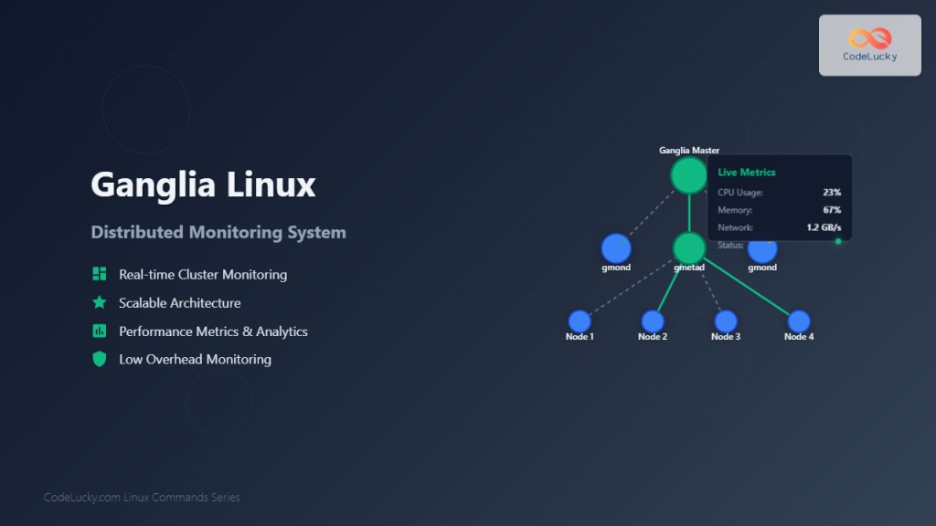Click the star icon next to Scalable Architecture
Image resolution: width=936 pixels, height=526 pixels.
pos(99,301)
